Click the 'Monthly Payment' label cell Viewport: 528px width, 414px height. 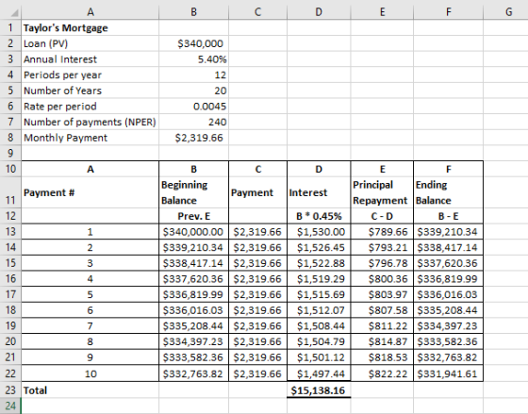tap(91, 138)
